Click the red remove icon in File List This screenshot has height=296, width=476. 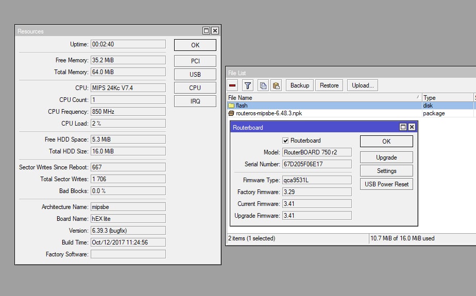[232, 85]
